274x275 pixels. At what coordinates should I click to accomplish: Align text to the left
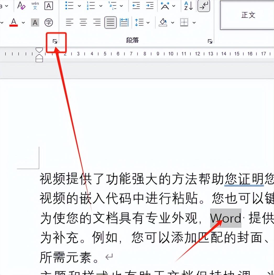coord(70,23)
